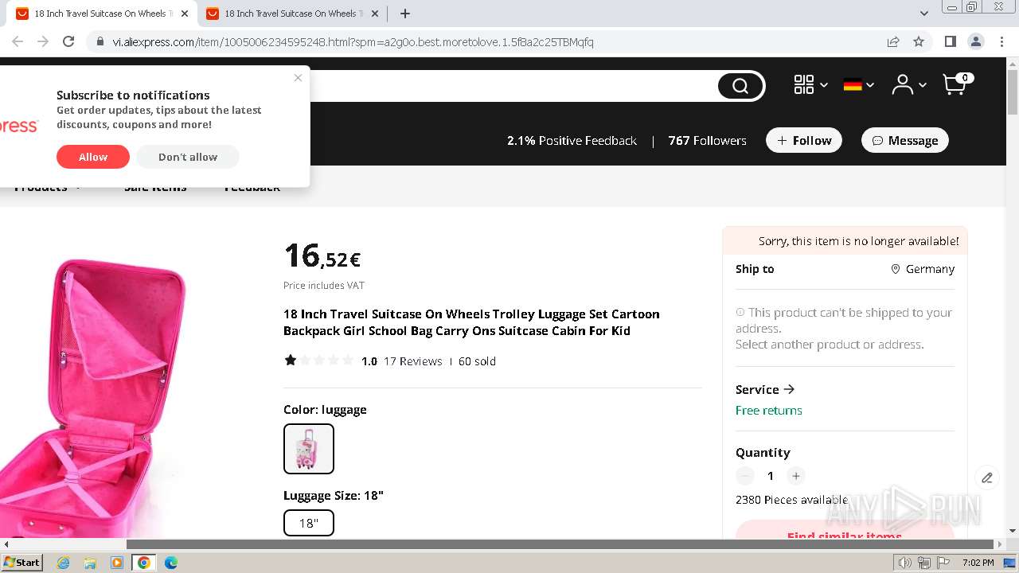Viewport: 1019px width, 573px height.
Task: Open a new browser tab
Action: coord(405,14)
